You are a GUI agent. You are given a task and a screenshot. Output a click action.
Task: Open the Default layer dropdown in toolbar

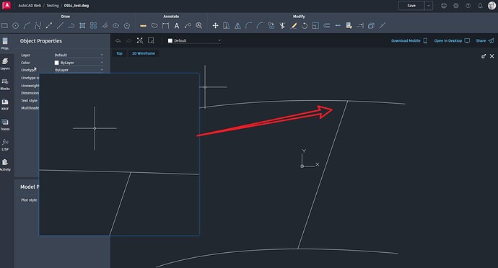tap(194, 40)
